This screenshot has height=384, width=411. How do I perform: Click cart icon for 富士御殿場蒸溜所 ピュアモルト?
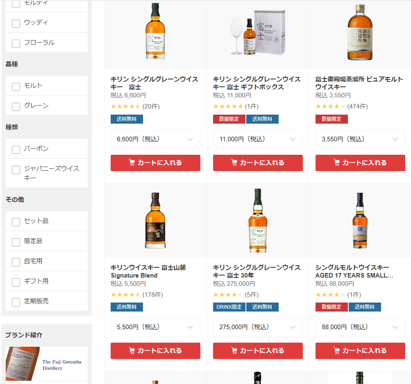336,163
